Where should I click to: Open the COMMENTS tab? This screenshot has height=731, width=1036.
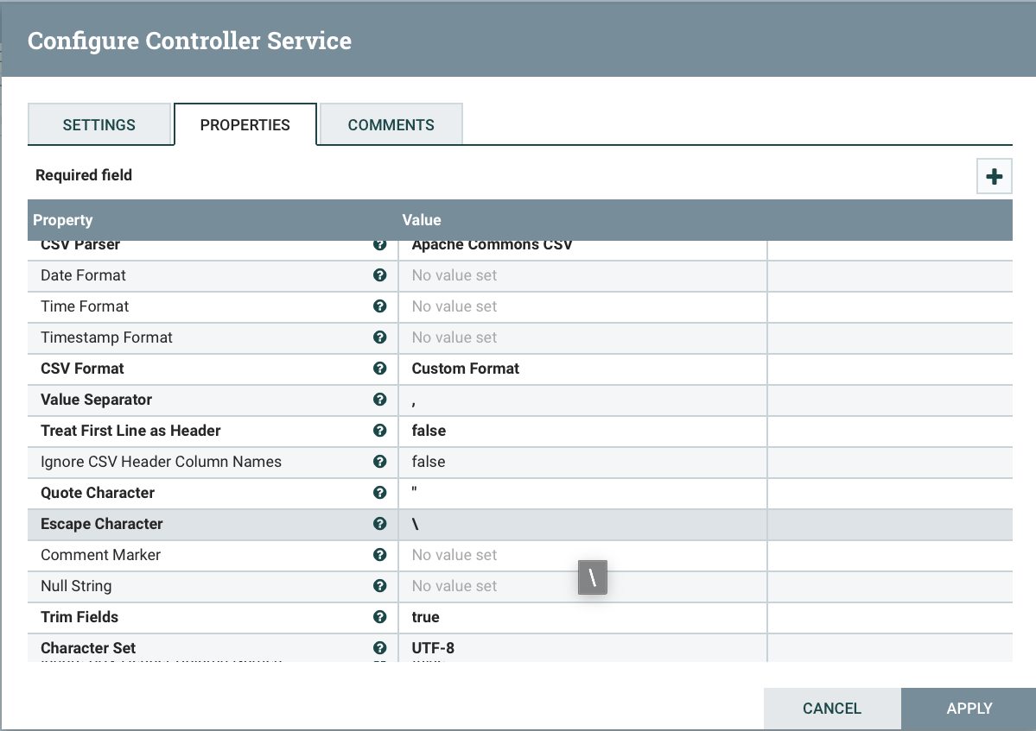tap(391, 124)
